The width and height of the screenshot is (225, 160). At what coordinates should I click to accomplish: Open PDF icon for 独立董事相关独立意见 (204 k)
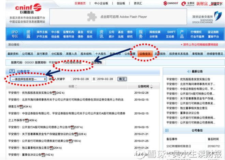[51, 148]
